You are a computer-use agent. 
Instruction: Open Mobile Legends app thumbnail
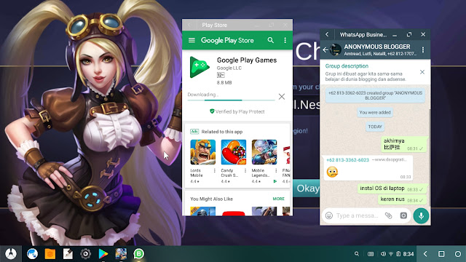(264, 152)
